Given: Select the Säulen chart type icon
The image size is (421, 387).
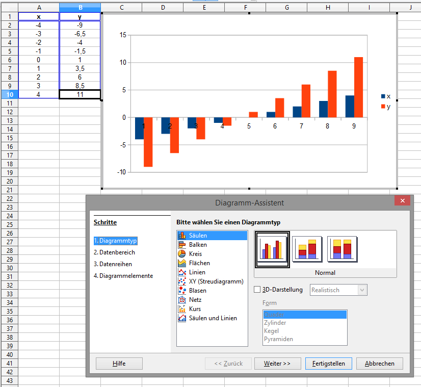Looking at the screenshot, I should point(182,236).
